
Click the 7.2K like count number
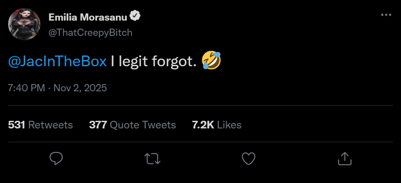tap(203, 125)
